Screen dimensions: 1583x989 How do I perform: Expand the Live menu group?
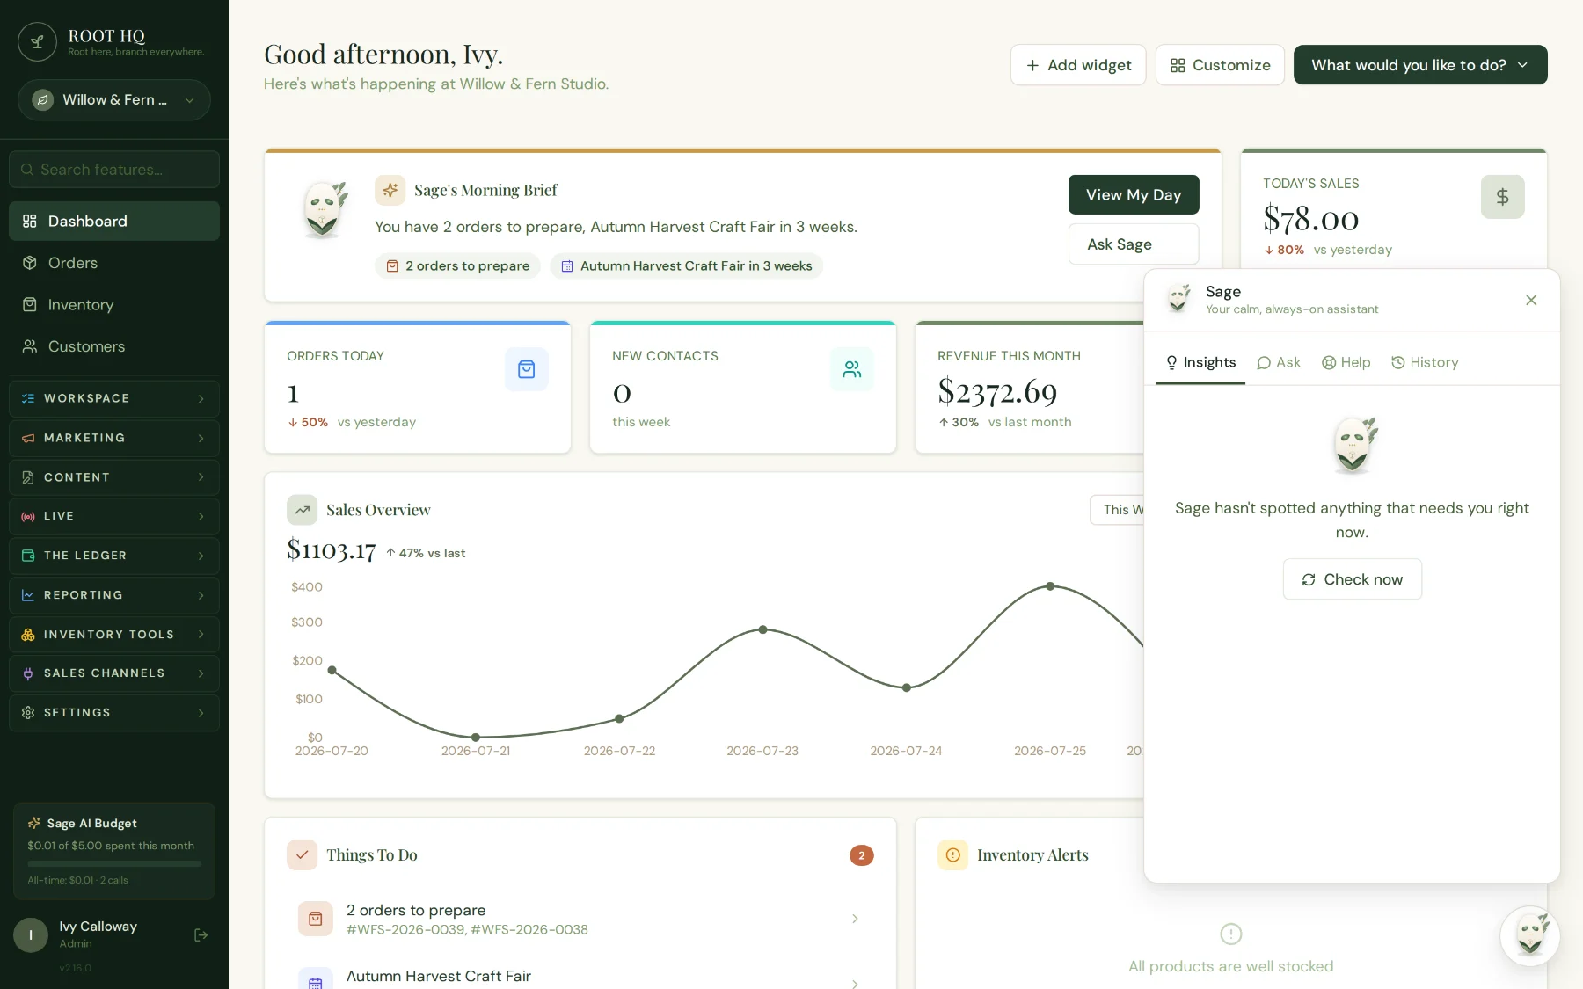point(114,516)
